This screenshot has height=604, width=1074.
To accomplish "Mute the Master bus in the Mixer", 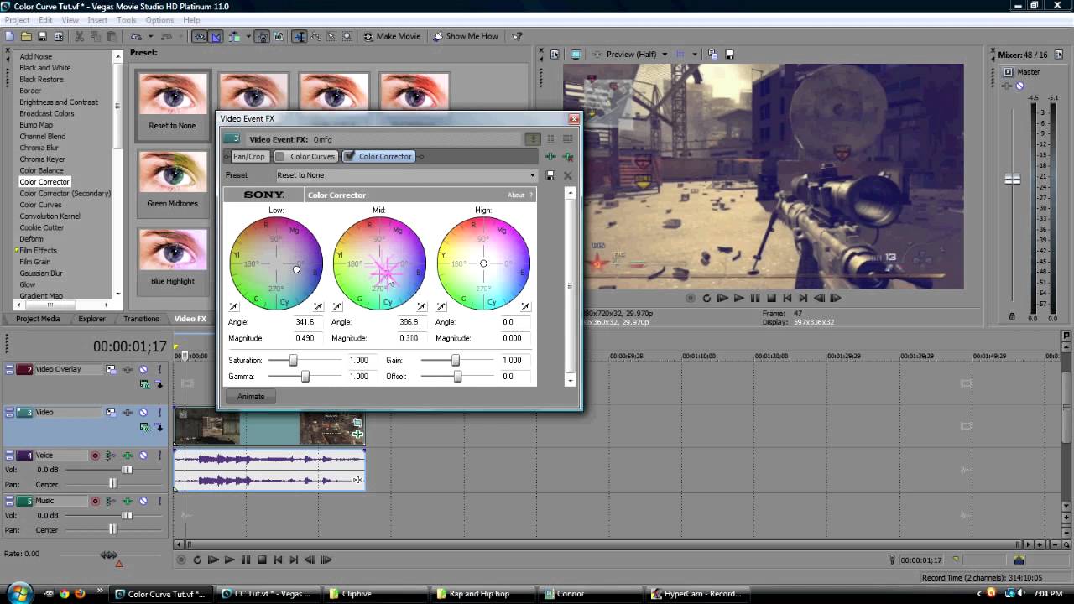I will tap(1019, 86).
